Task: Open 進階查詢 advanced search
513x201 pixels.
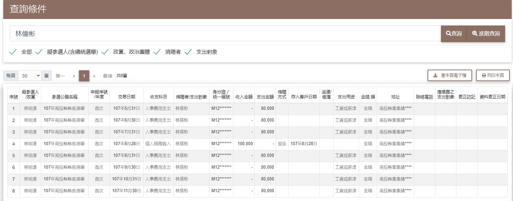Action: [486, 34]
